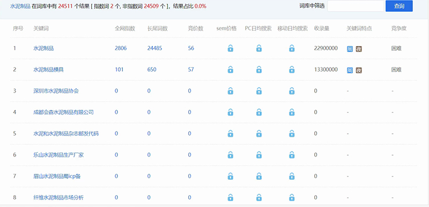Unlock 移动日均搜索 for 成都会森水泥制品有限公司

click(292, 112)
